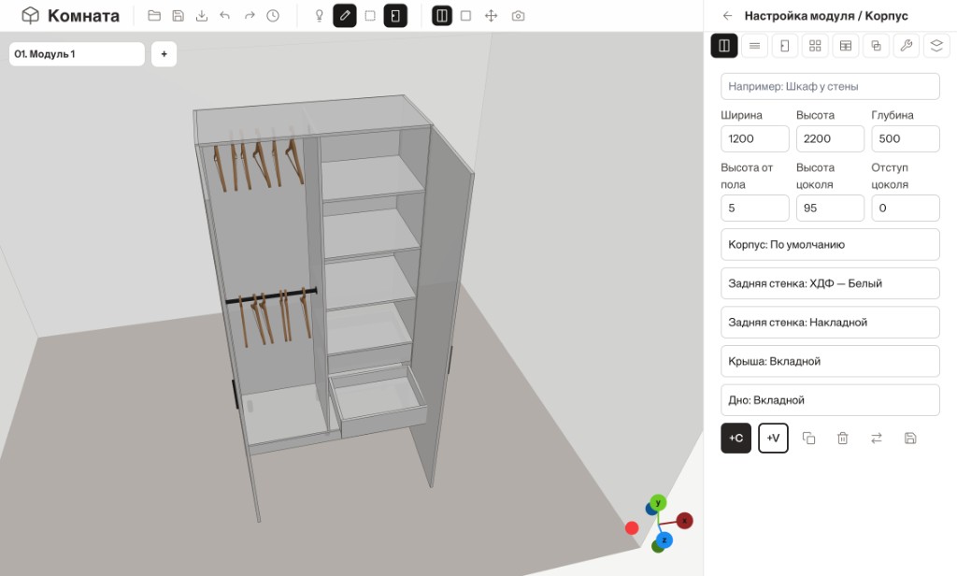Click the '+V' button
The width and height of the screenshot is (957, 576).
coord(773,438)
